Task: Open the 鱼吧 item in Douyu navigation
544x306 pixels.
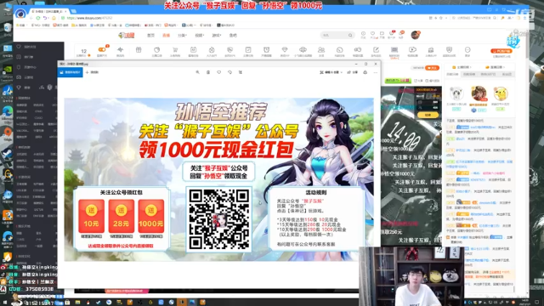Action: (x=233, y=35)
